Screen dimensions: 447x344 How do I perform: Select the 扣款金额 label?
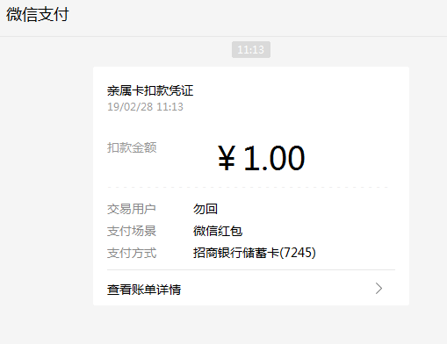pyautogui.click(x=132, y=147)
